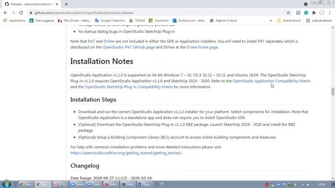Open the Chrome profile avatar
Viewport: 335px width, 188px height.
(x=321, y=13)
